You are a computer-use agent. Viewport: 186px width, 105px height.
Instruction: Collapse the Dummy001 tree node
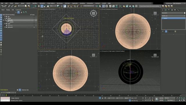(x=3, y=20)
